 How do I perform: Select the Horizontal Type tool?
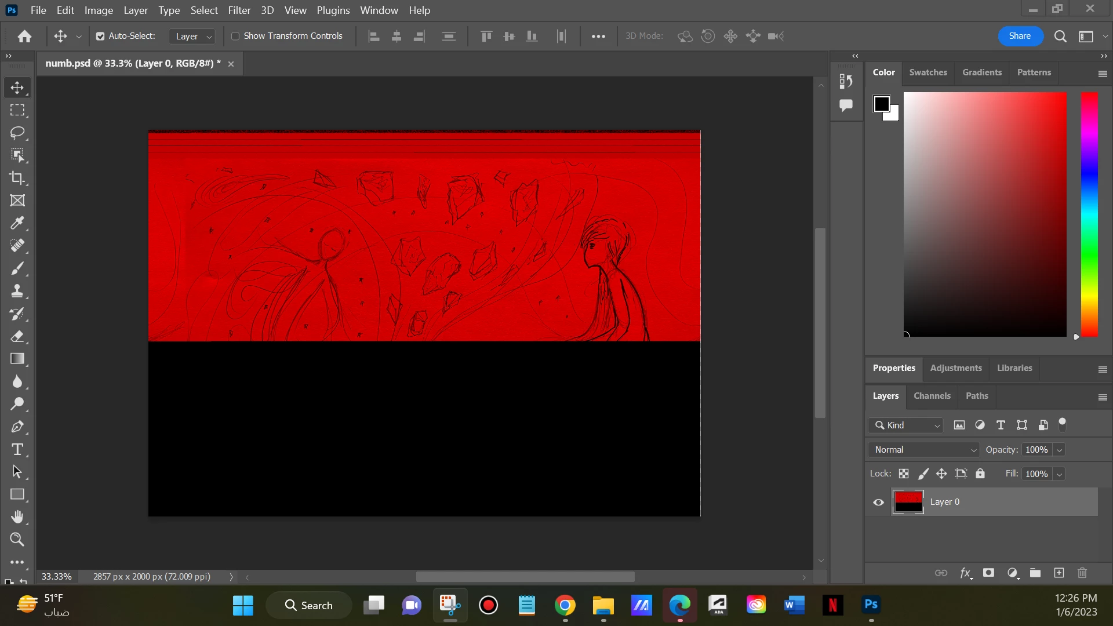[17, 449]
